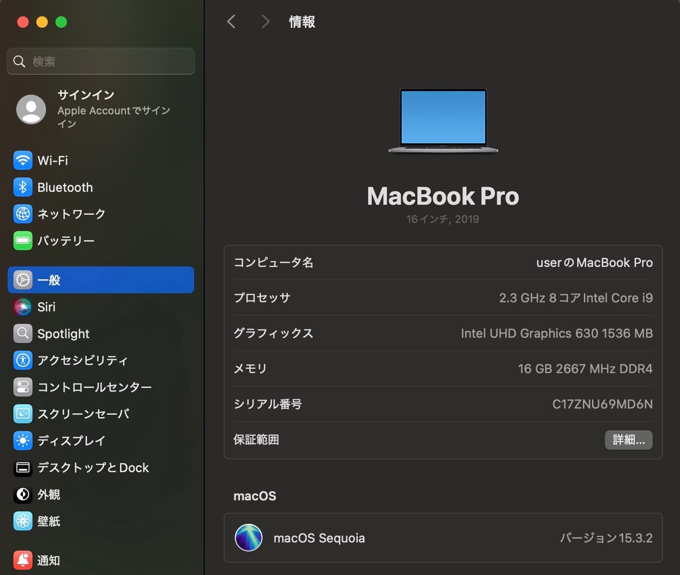The width and height of the screenshot is (680, 575).
Task: Select ネットワーク in the sidebar
Action: click(101, 214)
